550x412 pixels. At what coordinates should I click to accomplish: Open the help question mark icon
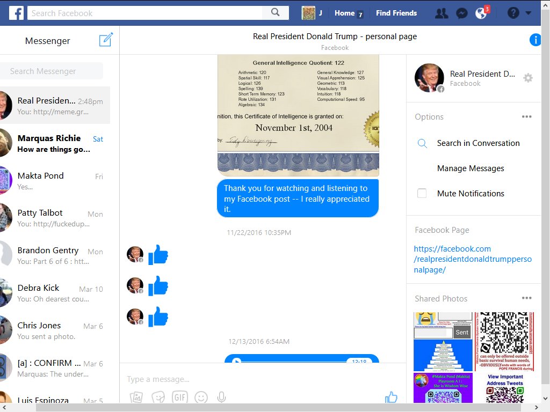pos(513,13)
